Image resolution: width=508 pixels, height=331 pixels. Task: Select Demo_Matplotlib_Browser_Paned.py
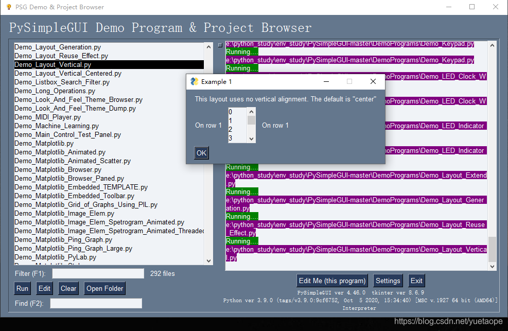(x=109, y=179)
